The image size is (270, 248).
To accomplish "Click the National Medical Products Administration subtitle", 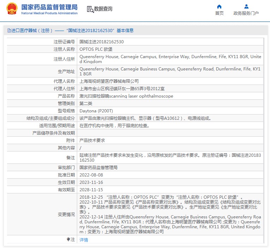I will coord(49,13).
